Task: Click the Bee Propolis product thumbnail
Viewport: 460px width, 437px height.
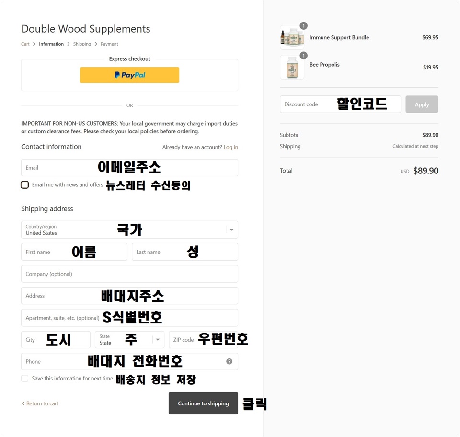Action: 292,67
